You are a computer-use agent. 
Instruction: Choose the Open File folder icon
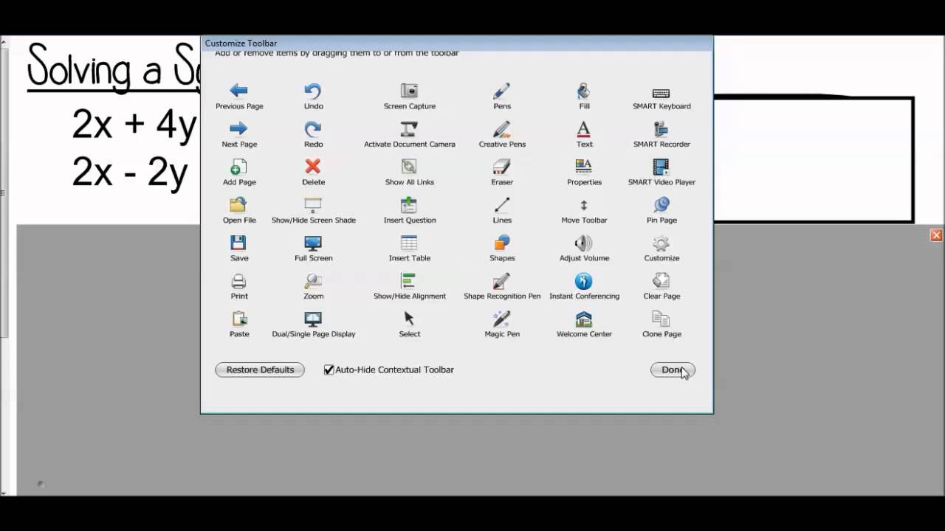tap(238, 205)
